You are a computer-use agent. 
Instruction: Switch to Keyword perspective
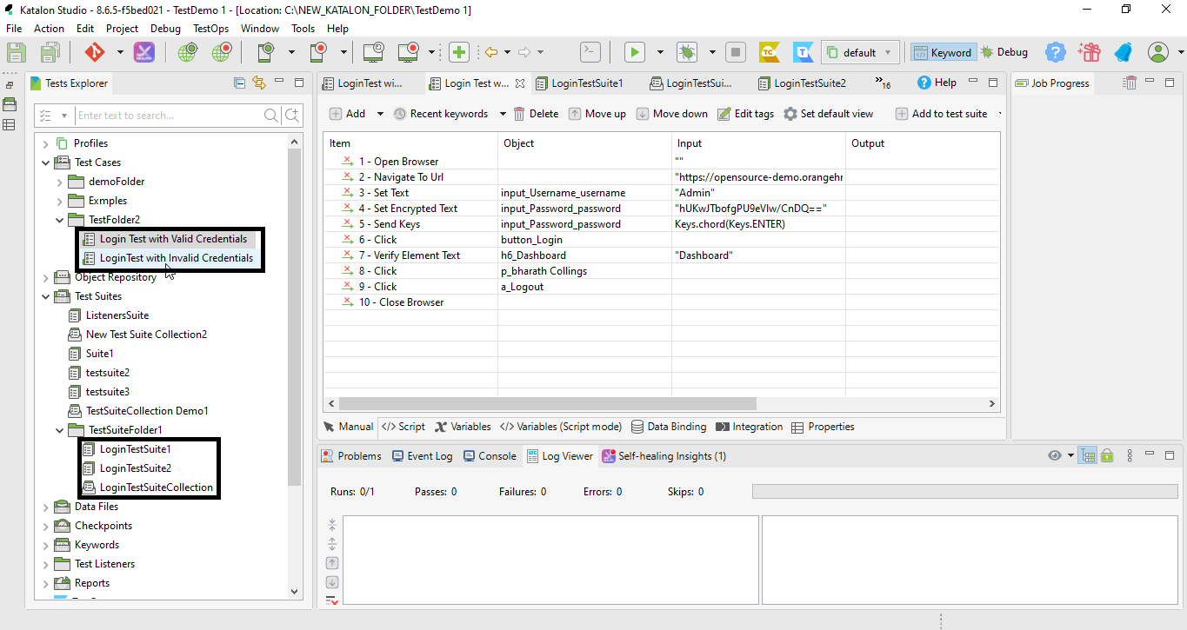(943, 52)
